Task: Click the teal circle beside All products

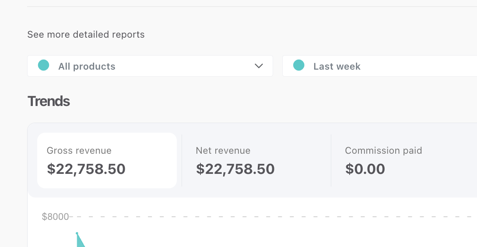Action: tap(43, 65)
